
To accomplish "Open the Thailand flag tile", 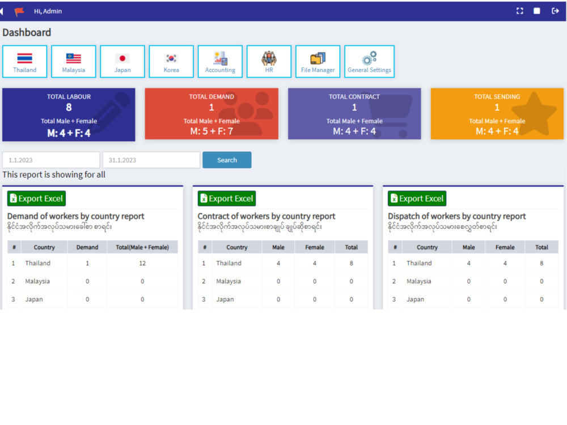I will click(x=24, y=61).
